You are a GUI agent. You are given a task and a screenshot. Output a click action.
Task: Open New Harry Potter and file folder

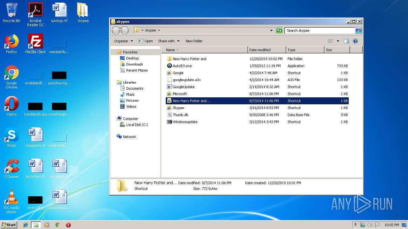pyautogui.click(x=257, y=59)
